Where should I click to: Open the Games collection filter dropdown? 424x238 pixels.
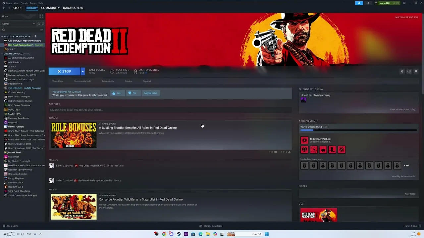coord(18,24)
